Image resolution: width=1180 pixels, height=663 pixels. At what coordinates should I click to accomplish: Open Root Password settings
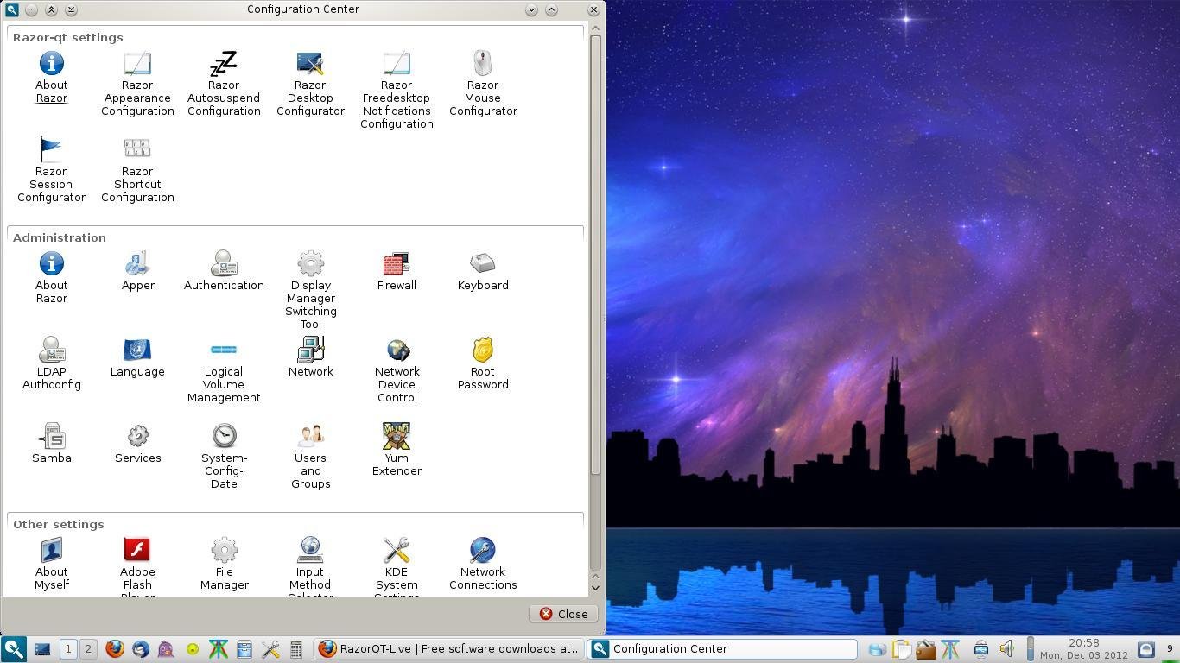click(483, 364)
